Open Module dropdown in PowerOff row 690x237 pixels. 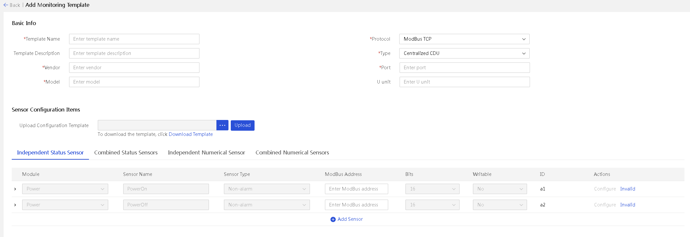click(x=65, y=205)
